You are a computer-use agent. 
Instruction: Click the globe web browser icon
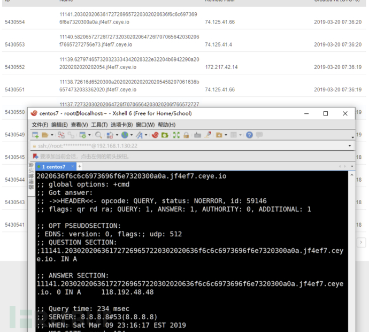coord(125,135)
